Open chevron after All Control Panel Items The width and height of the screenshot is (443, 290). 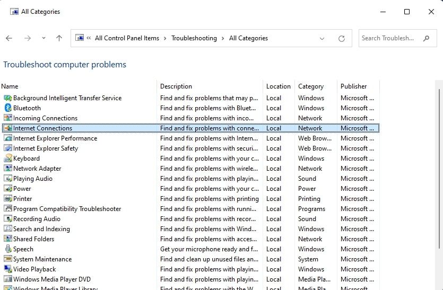tap(165, 38)
